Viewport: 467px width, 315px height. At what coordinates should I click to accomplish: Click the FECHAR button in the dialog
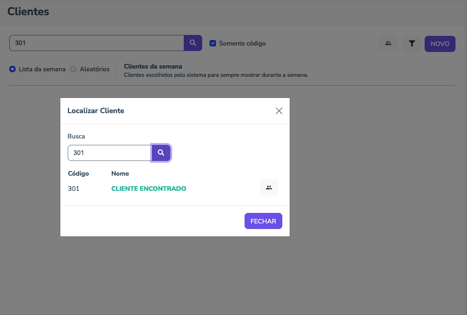(263, 221)
